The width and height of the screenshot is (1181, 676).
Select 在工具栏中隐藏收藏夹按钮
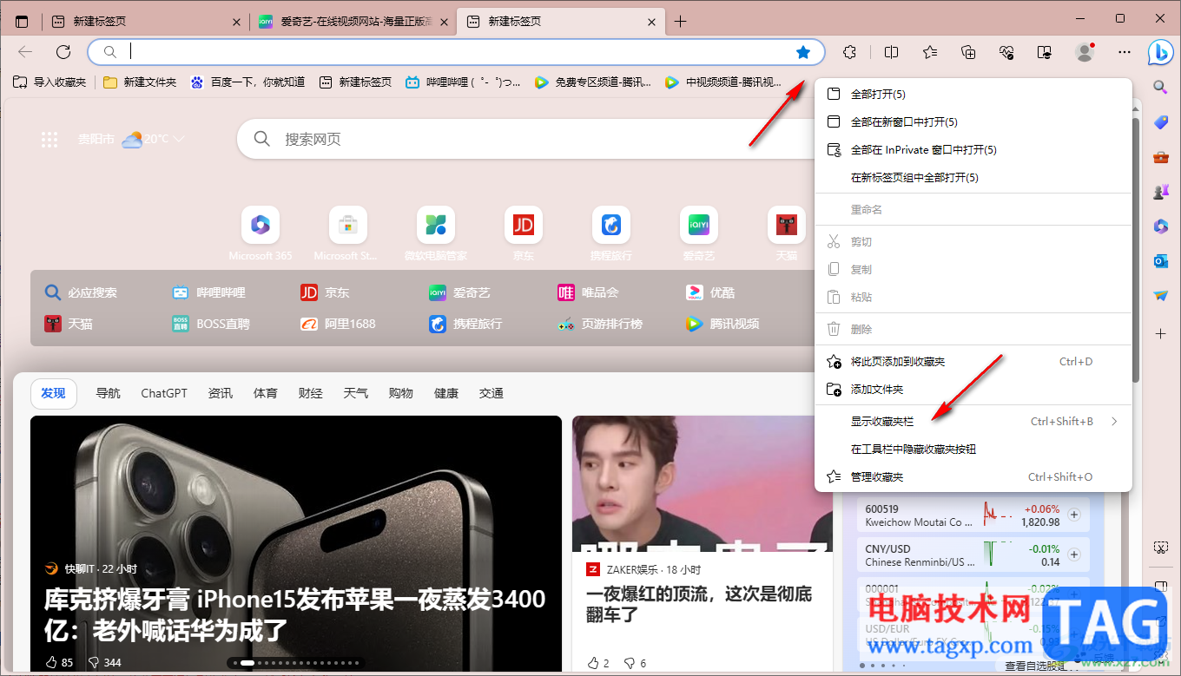click(973, 450)
